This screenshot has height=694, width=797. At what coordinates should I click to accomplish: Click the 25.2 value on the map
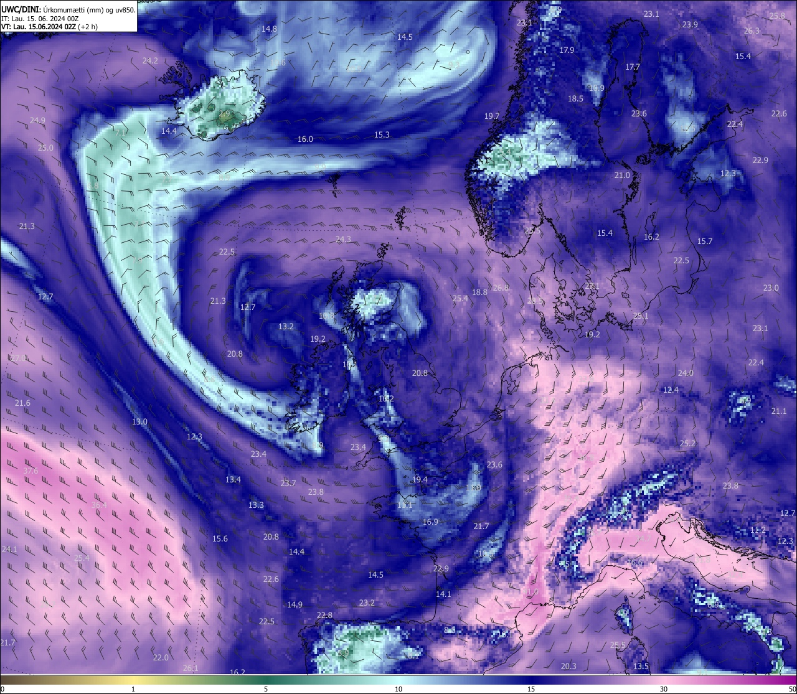click(x=687, y=444)
